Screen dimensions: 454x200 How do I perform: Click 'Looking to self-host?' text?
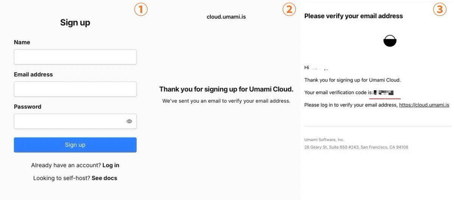click(62, 178)
